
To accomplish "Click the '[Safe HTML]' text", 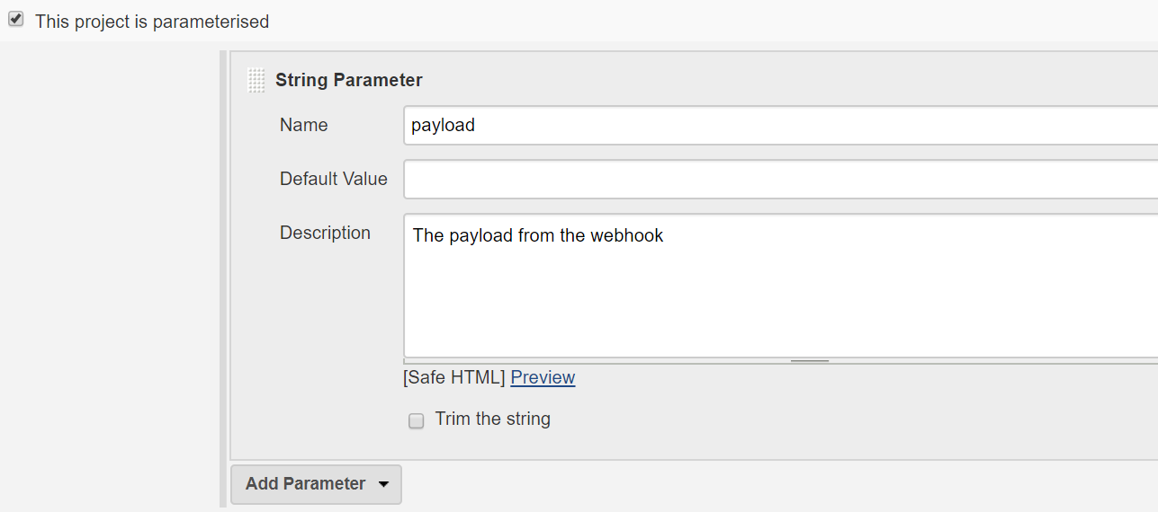I will pyautogui.click(x=453, y=377).
